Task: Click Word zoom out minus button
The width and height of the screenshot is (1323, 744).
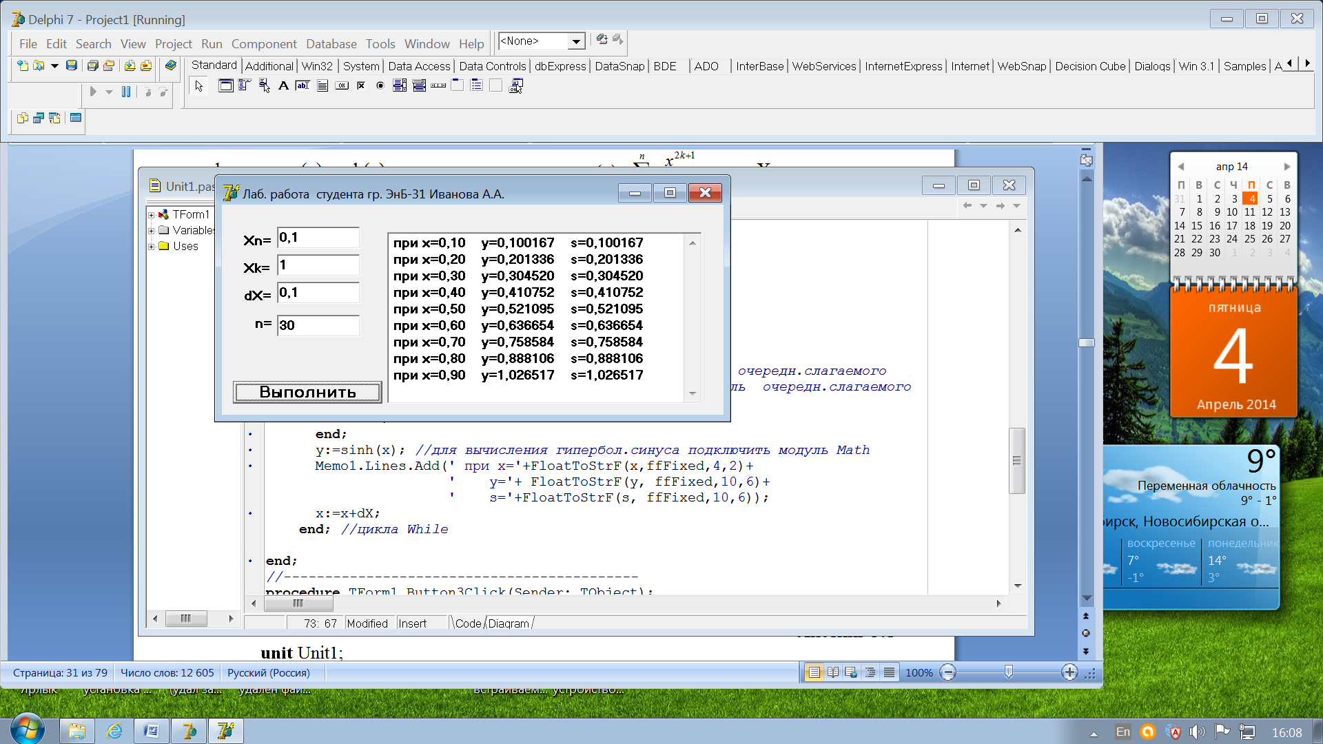Action: (x=947, y=672)
